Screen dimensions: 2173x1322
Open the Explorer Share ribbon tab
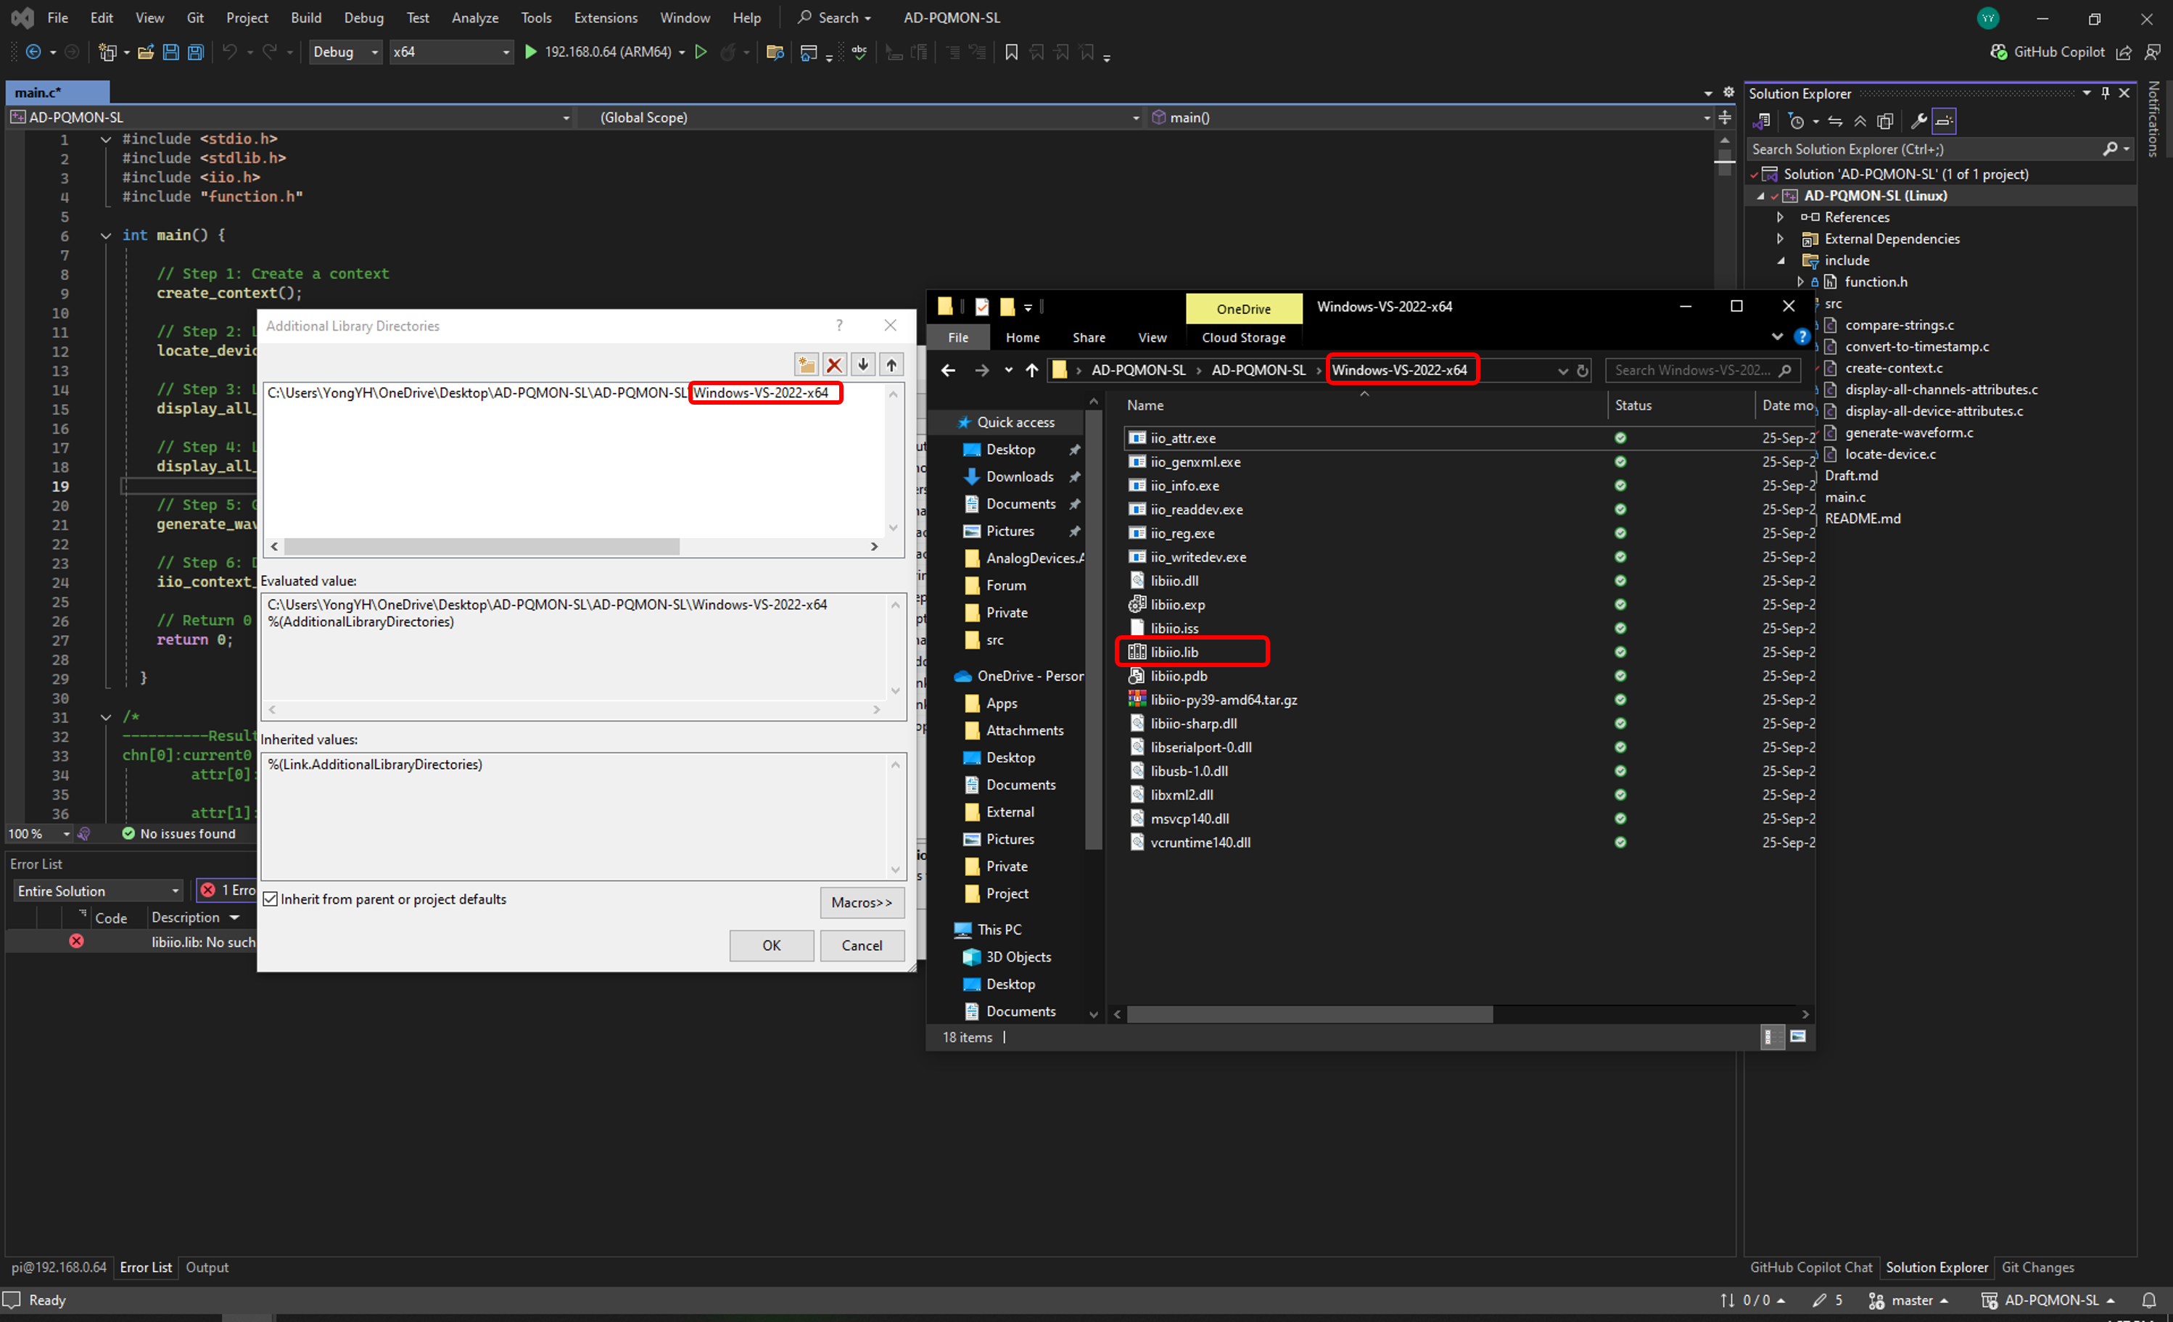[1088, 338]
